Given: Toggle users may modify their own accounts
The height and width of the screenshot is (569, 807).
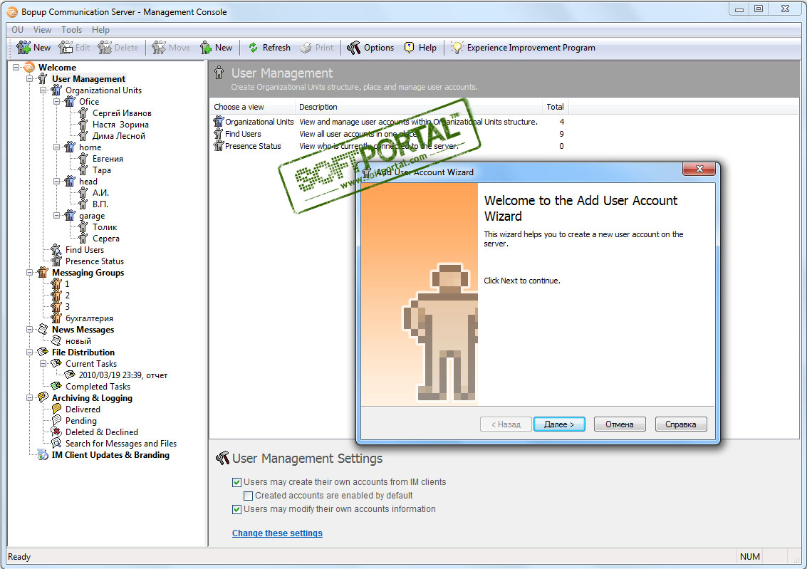Looking at the screenshot, I should (236, 509).
